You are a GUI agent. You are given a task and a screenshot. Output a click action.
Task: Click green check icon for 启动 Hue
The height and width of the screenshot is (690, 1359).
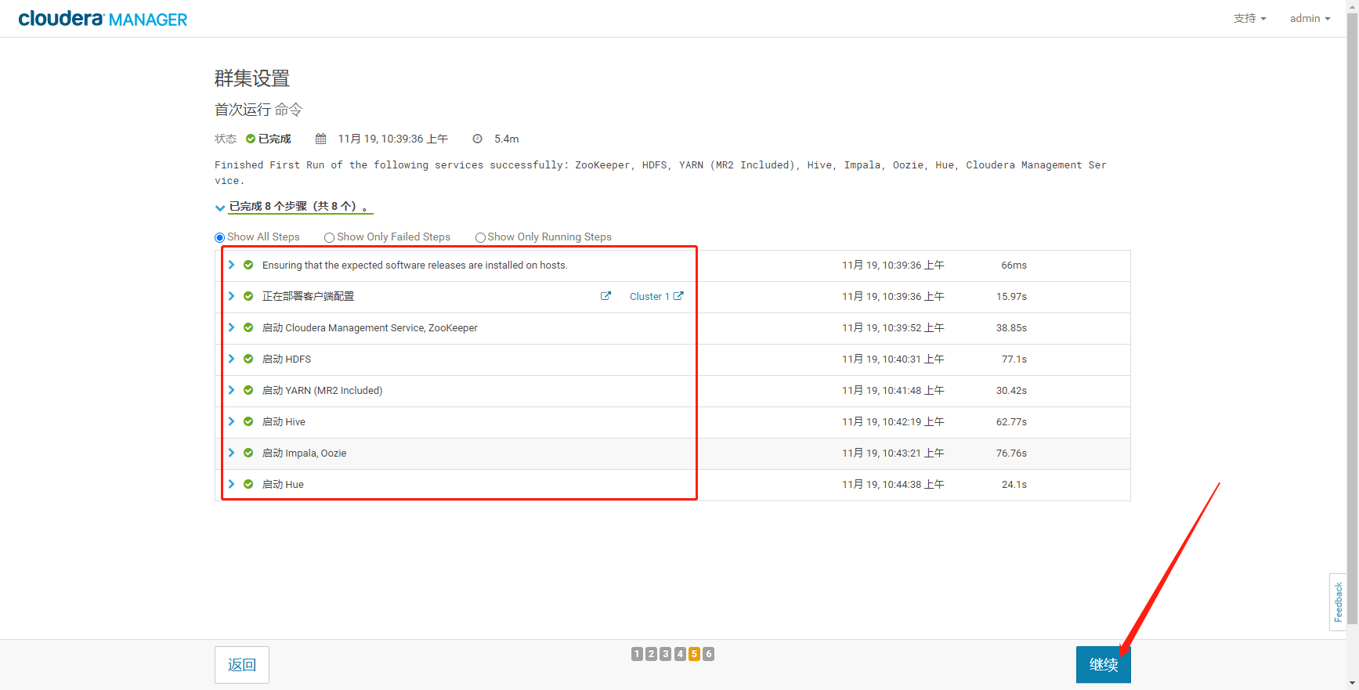coord(248,484)
